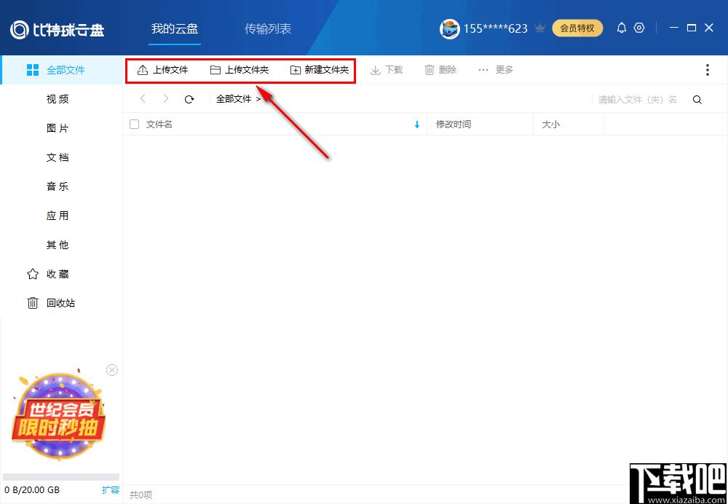The width and height of the screenshot is (728, 504).
Task: Click the 上传文件 upload button
Action: click(x=163, y=70)
